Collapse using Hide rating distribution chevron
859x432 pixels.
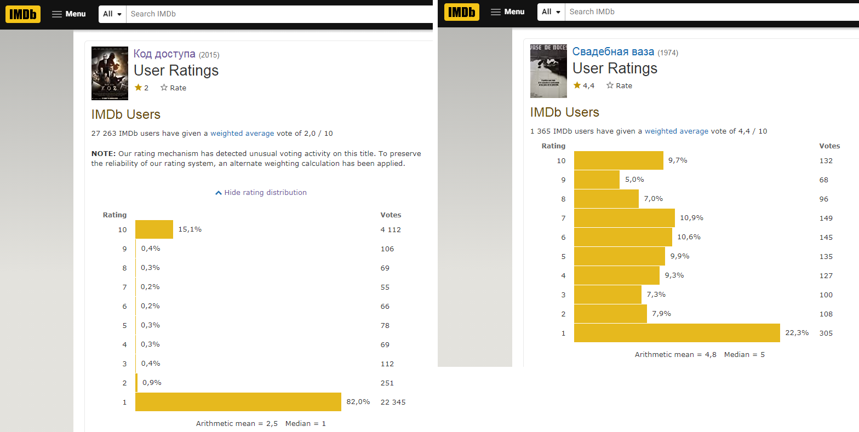219,193
